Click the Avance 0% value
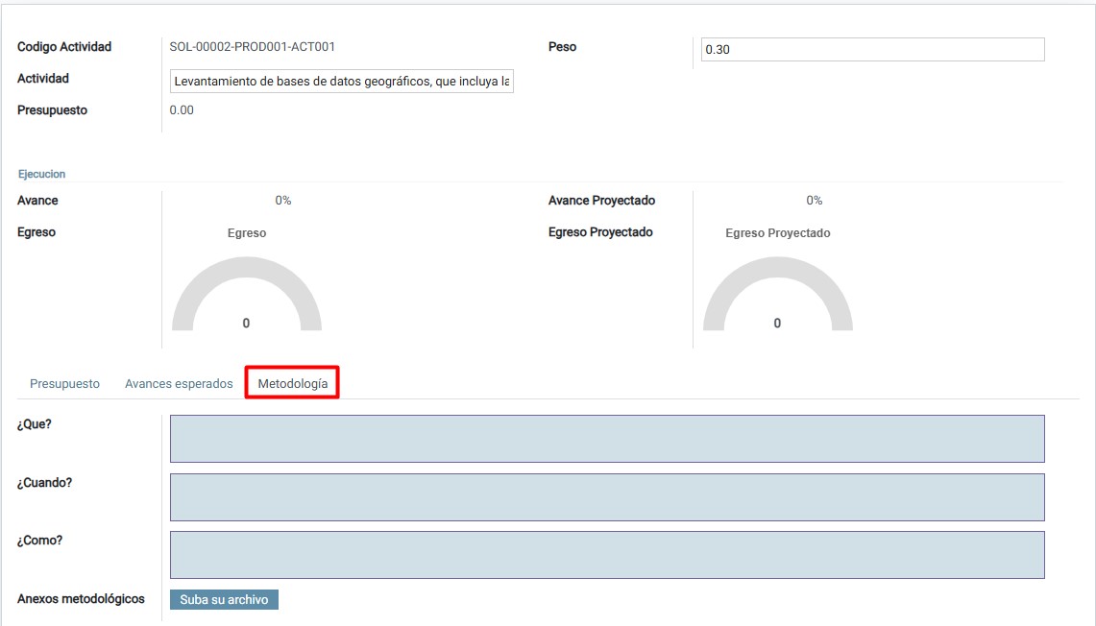This screenshot has width=1096, height=626. click(x=283, y=201)
